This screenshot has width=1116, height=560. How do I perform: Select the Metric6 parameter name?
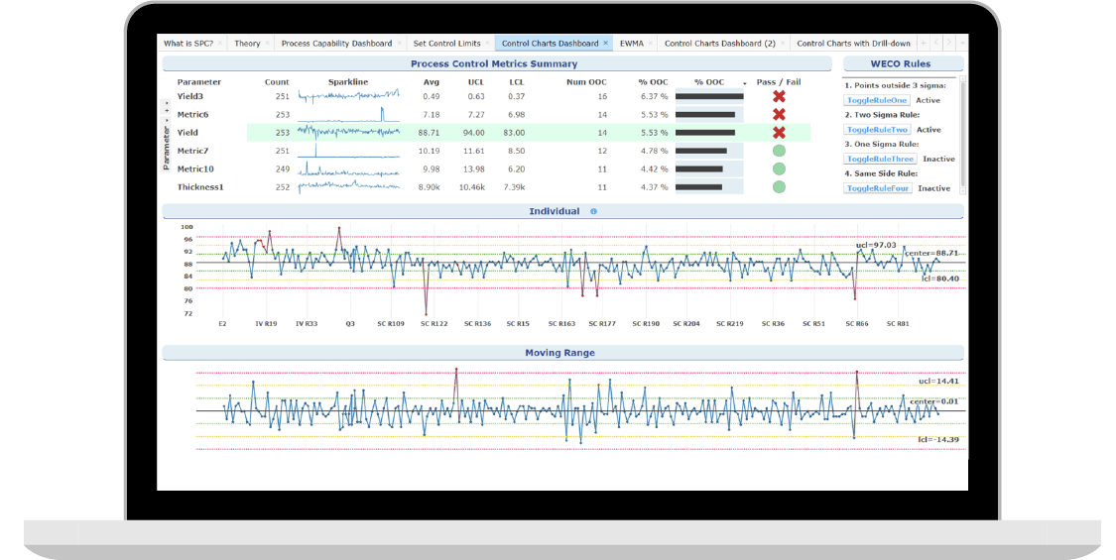192,115
